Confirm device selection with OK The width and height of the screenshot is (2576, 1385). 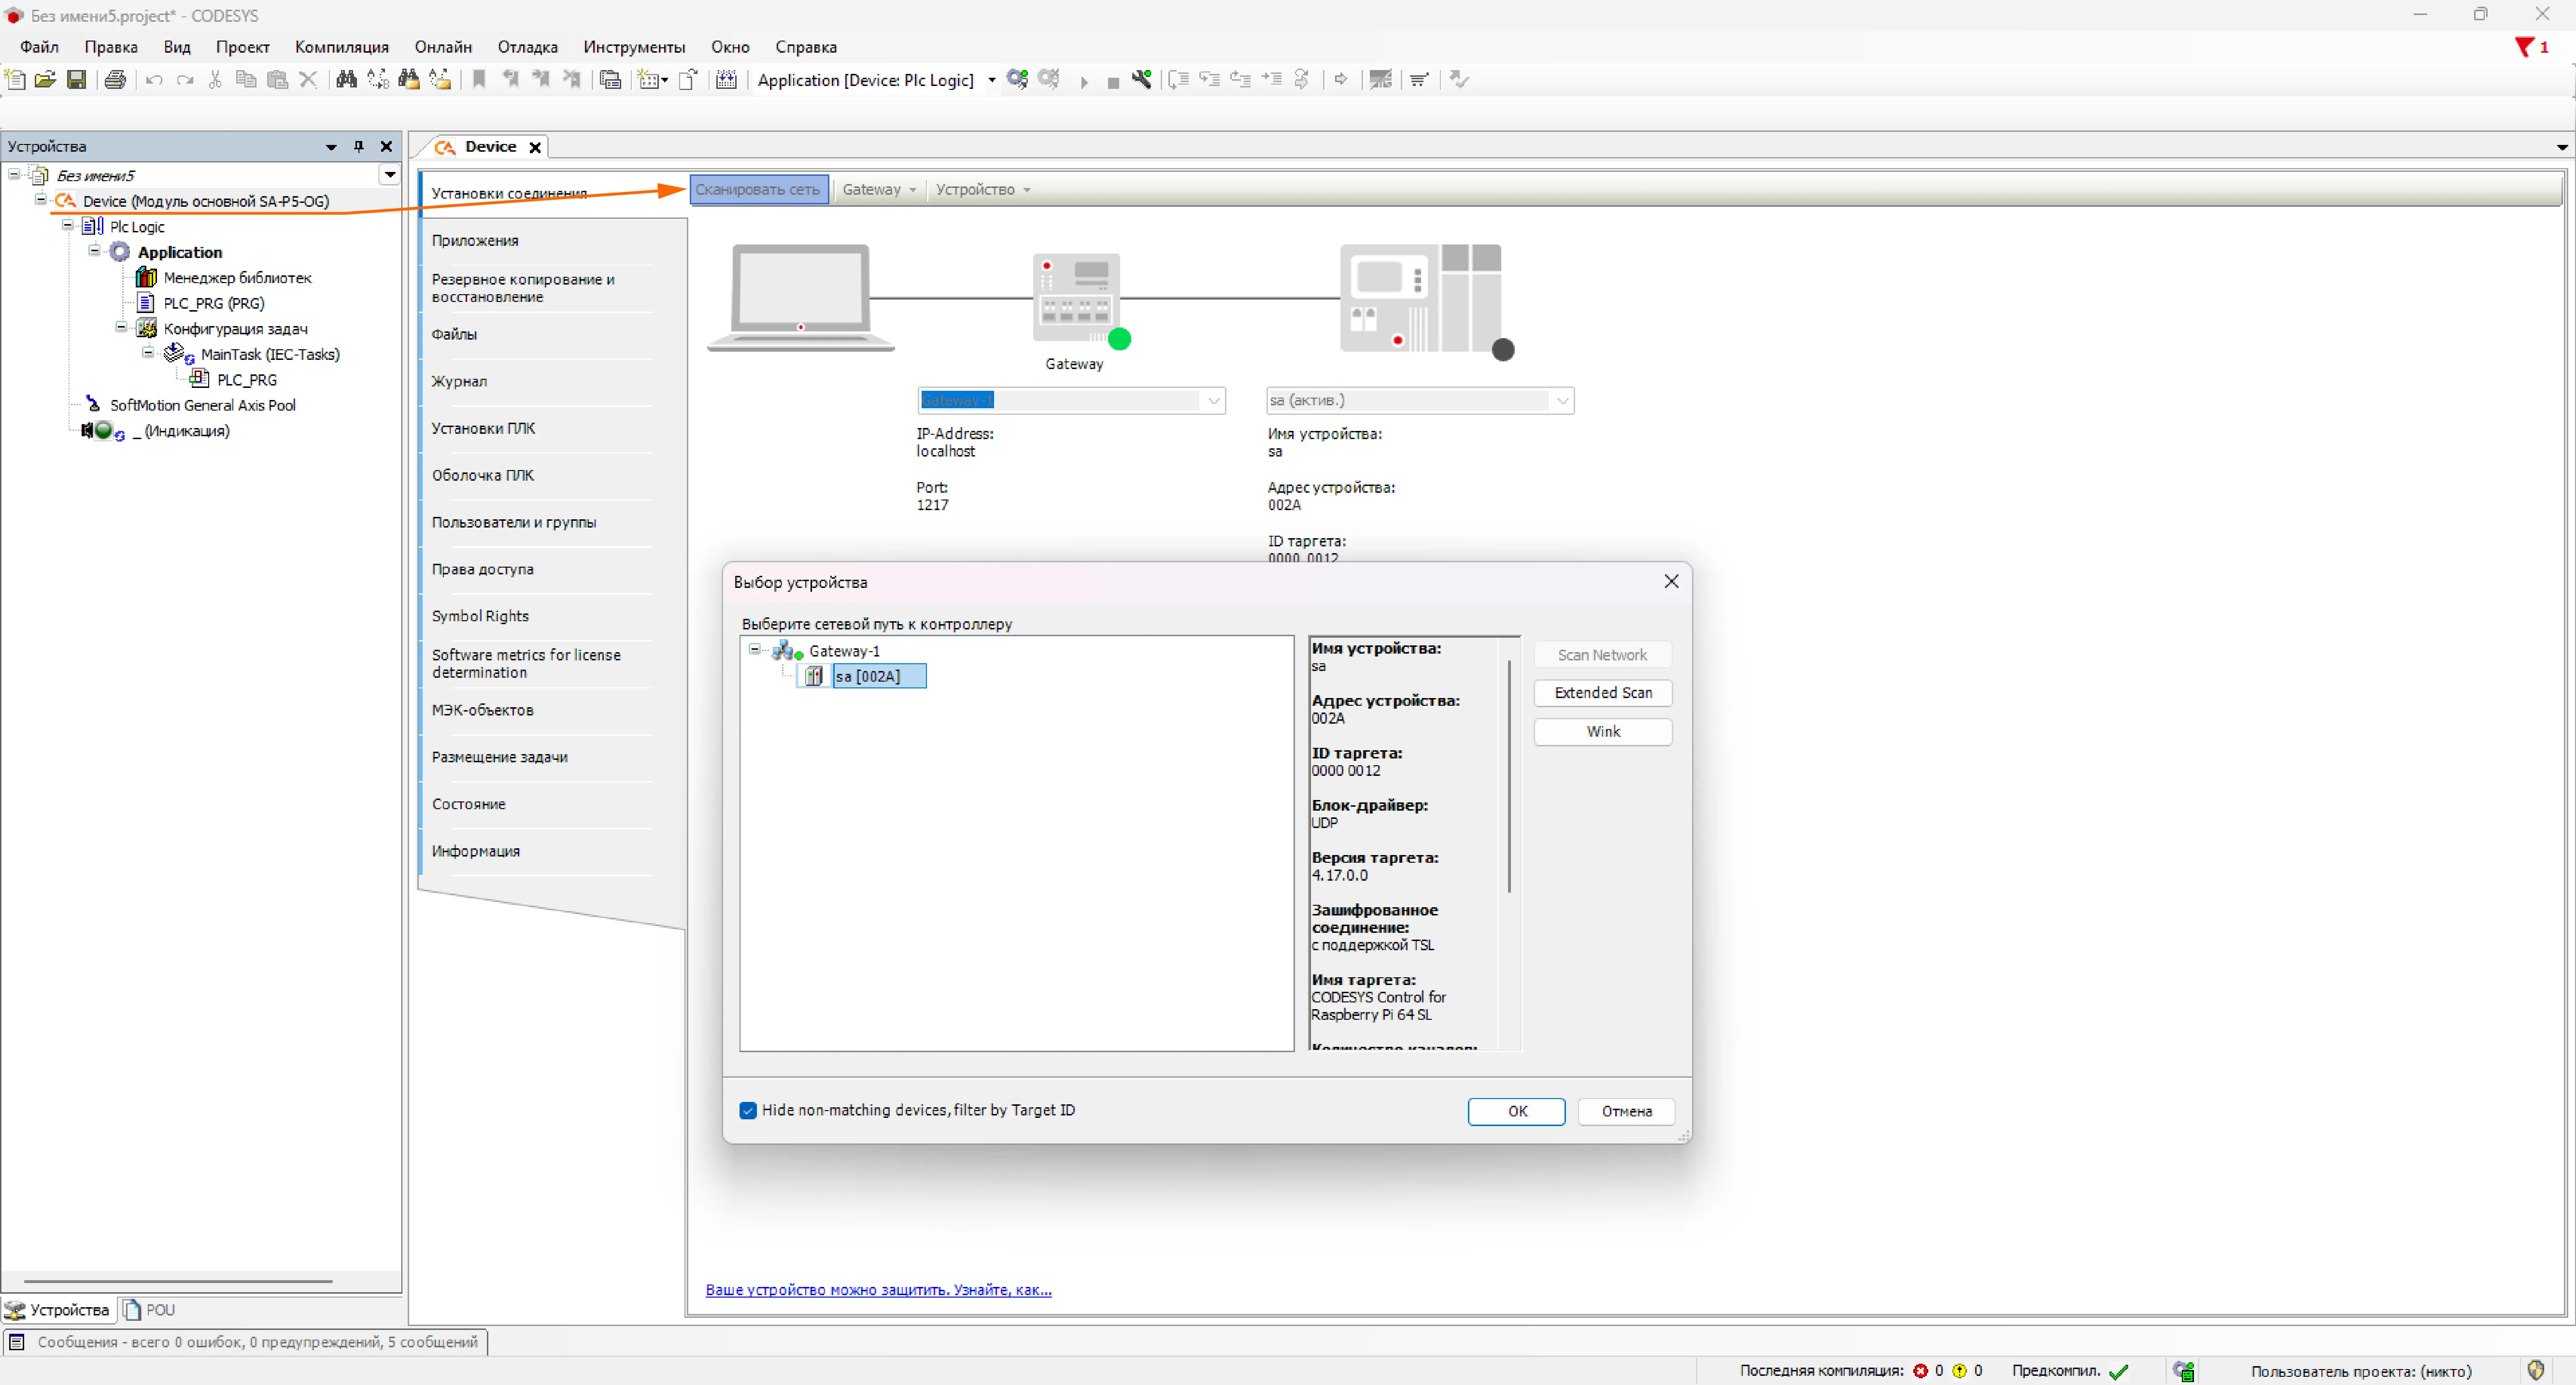tap(1516, 1111)
